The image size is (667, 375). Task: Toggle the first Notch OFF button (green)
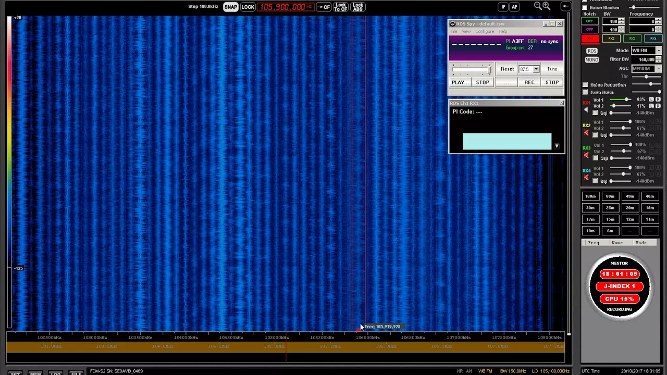point(589,21)
